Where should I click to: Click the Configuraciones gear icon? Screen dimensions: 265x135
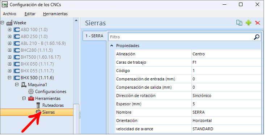click(31, 92)
